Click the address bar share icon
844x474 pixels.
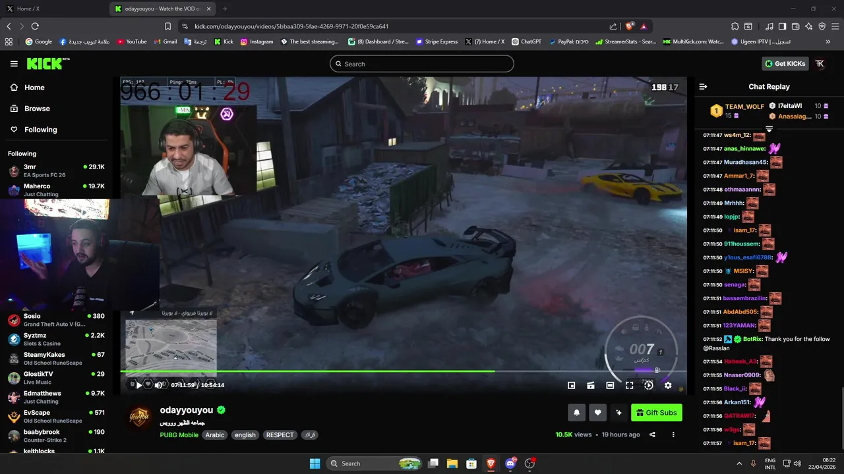click(613, 26)
